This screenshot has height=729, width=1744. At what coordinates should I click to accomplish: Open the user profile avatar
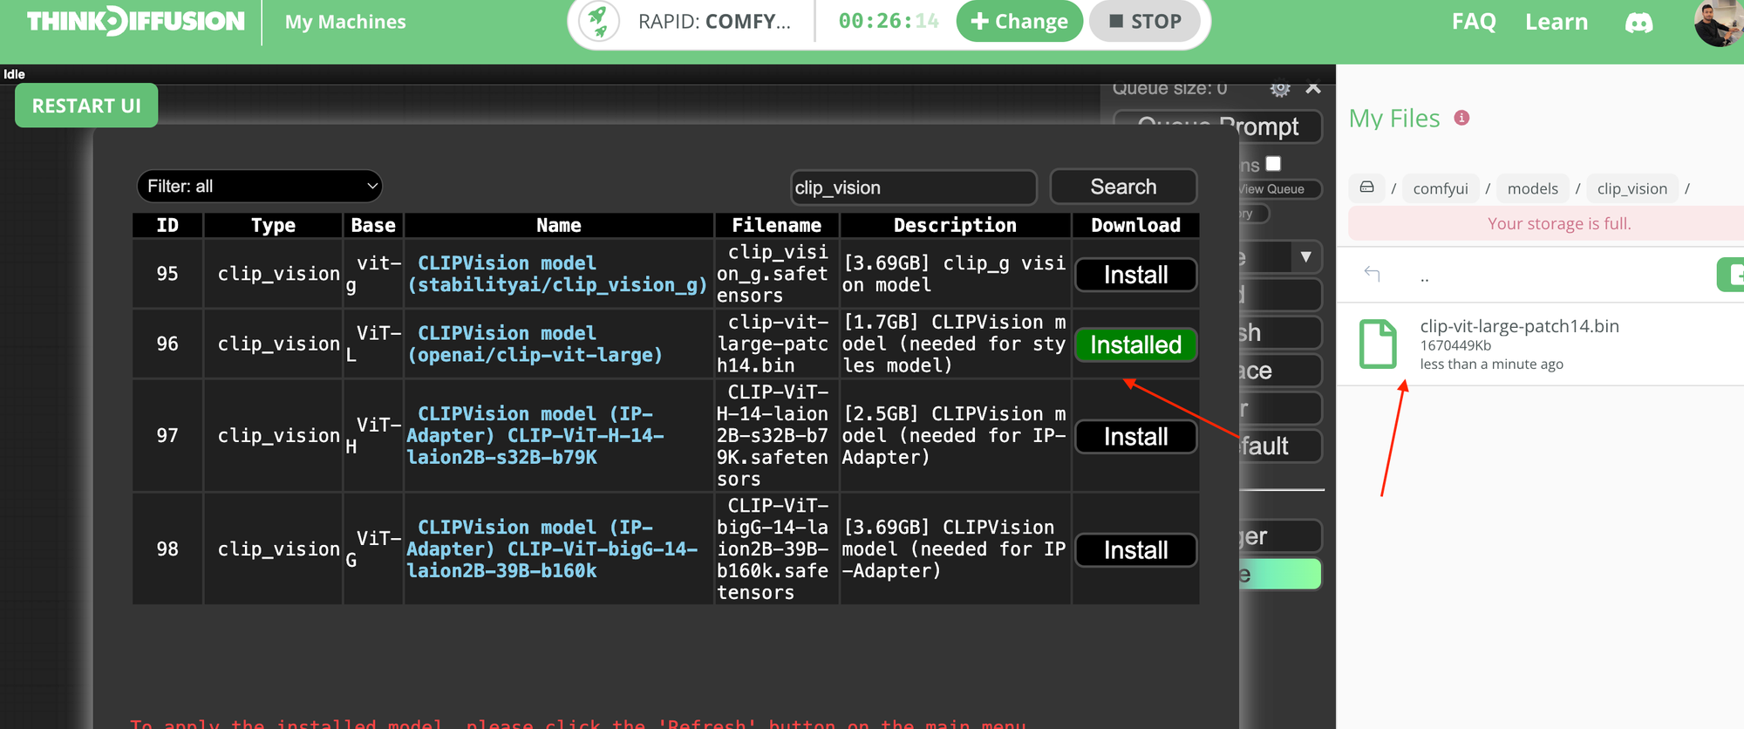click(x=1718, y=23)
